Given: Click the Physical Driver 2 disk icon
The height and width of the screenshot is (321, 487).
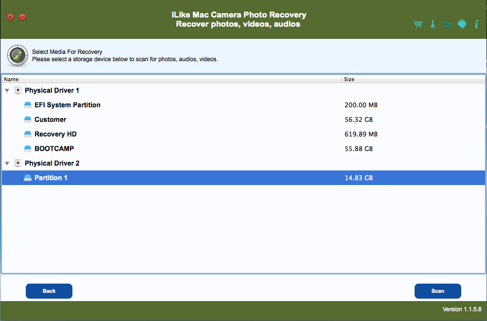Looking at the screenshot, I should 18,163.
